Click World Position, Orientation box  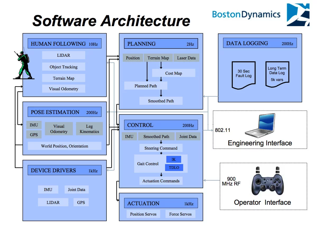(64, 146)
